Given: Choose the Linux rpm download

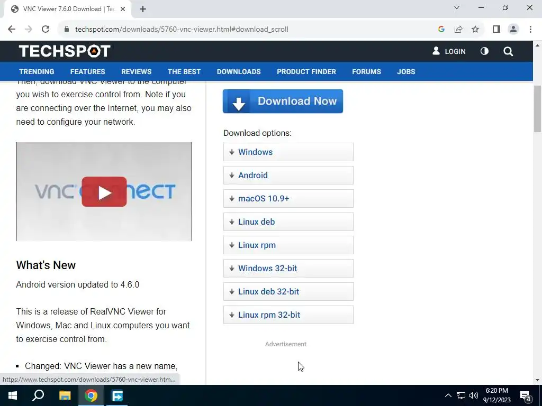Looking at the screenshot, I should [288, 245].
